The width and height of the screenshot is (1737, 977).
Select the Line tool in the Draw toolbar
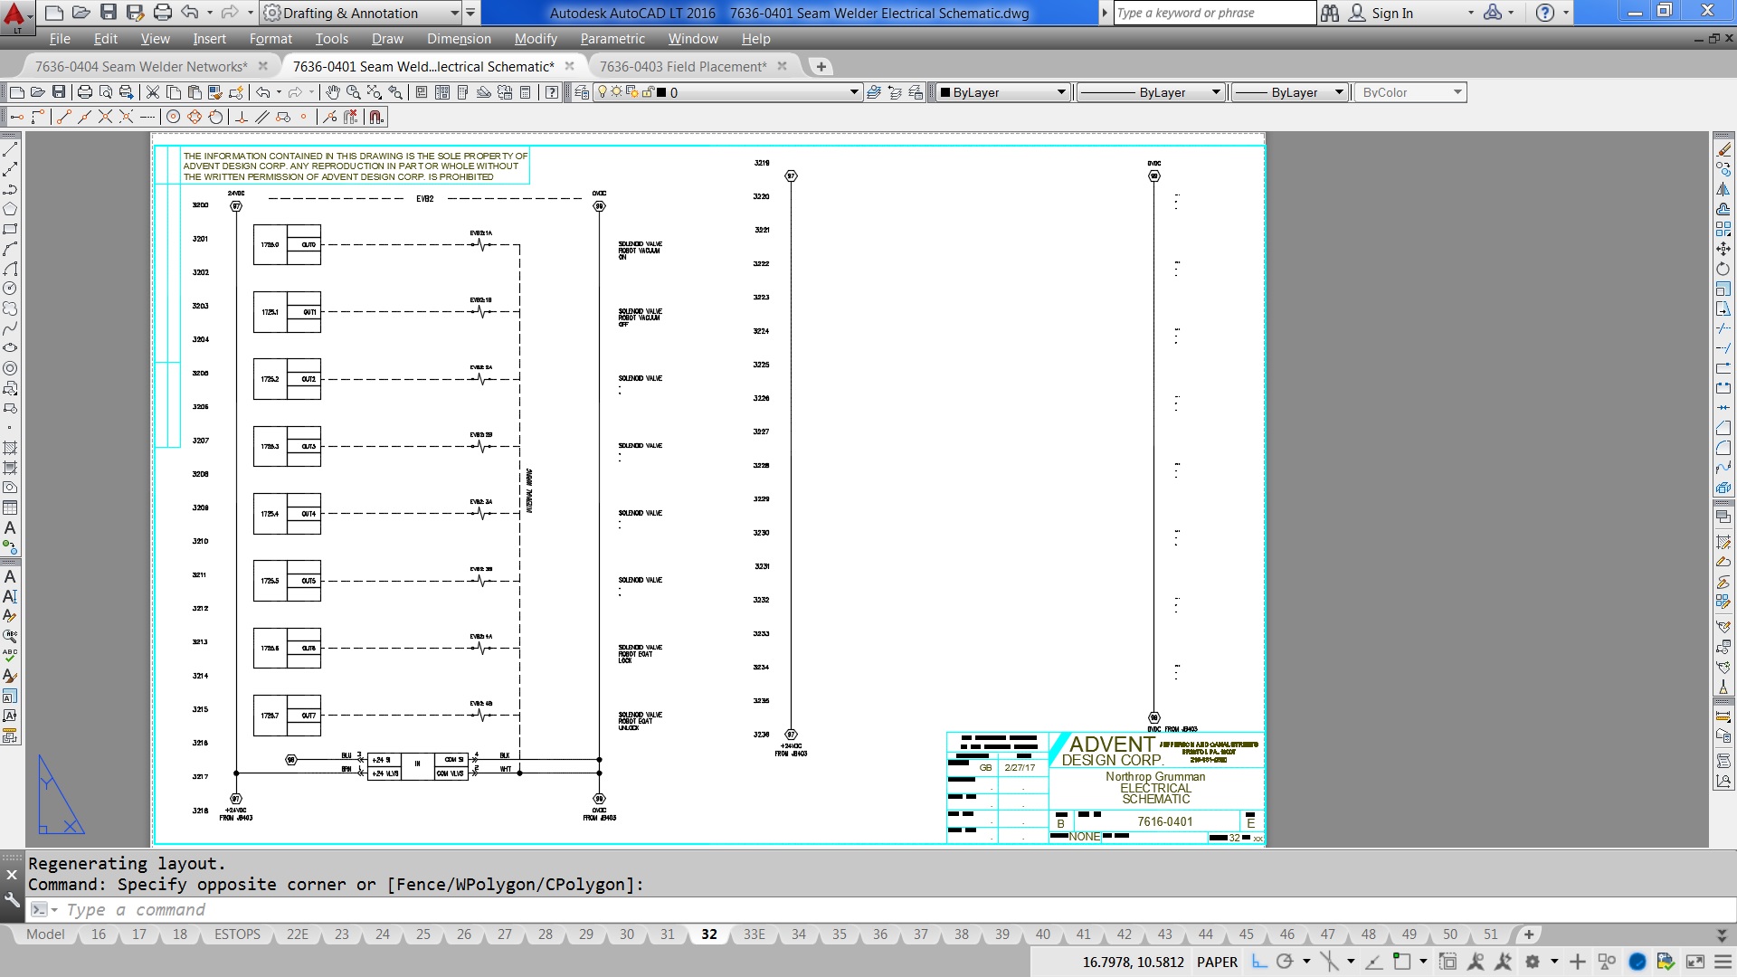tap(11, 147)
